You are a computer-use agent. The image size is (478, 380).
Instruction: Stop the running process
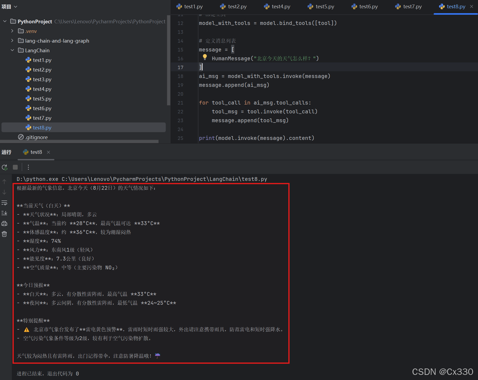click(x=15, y=167)
